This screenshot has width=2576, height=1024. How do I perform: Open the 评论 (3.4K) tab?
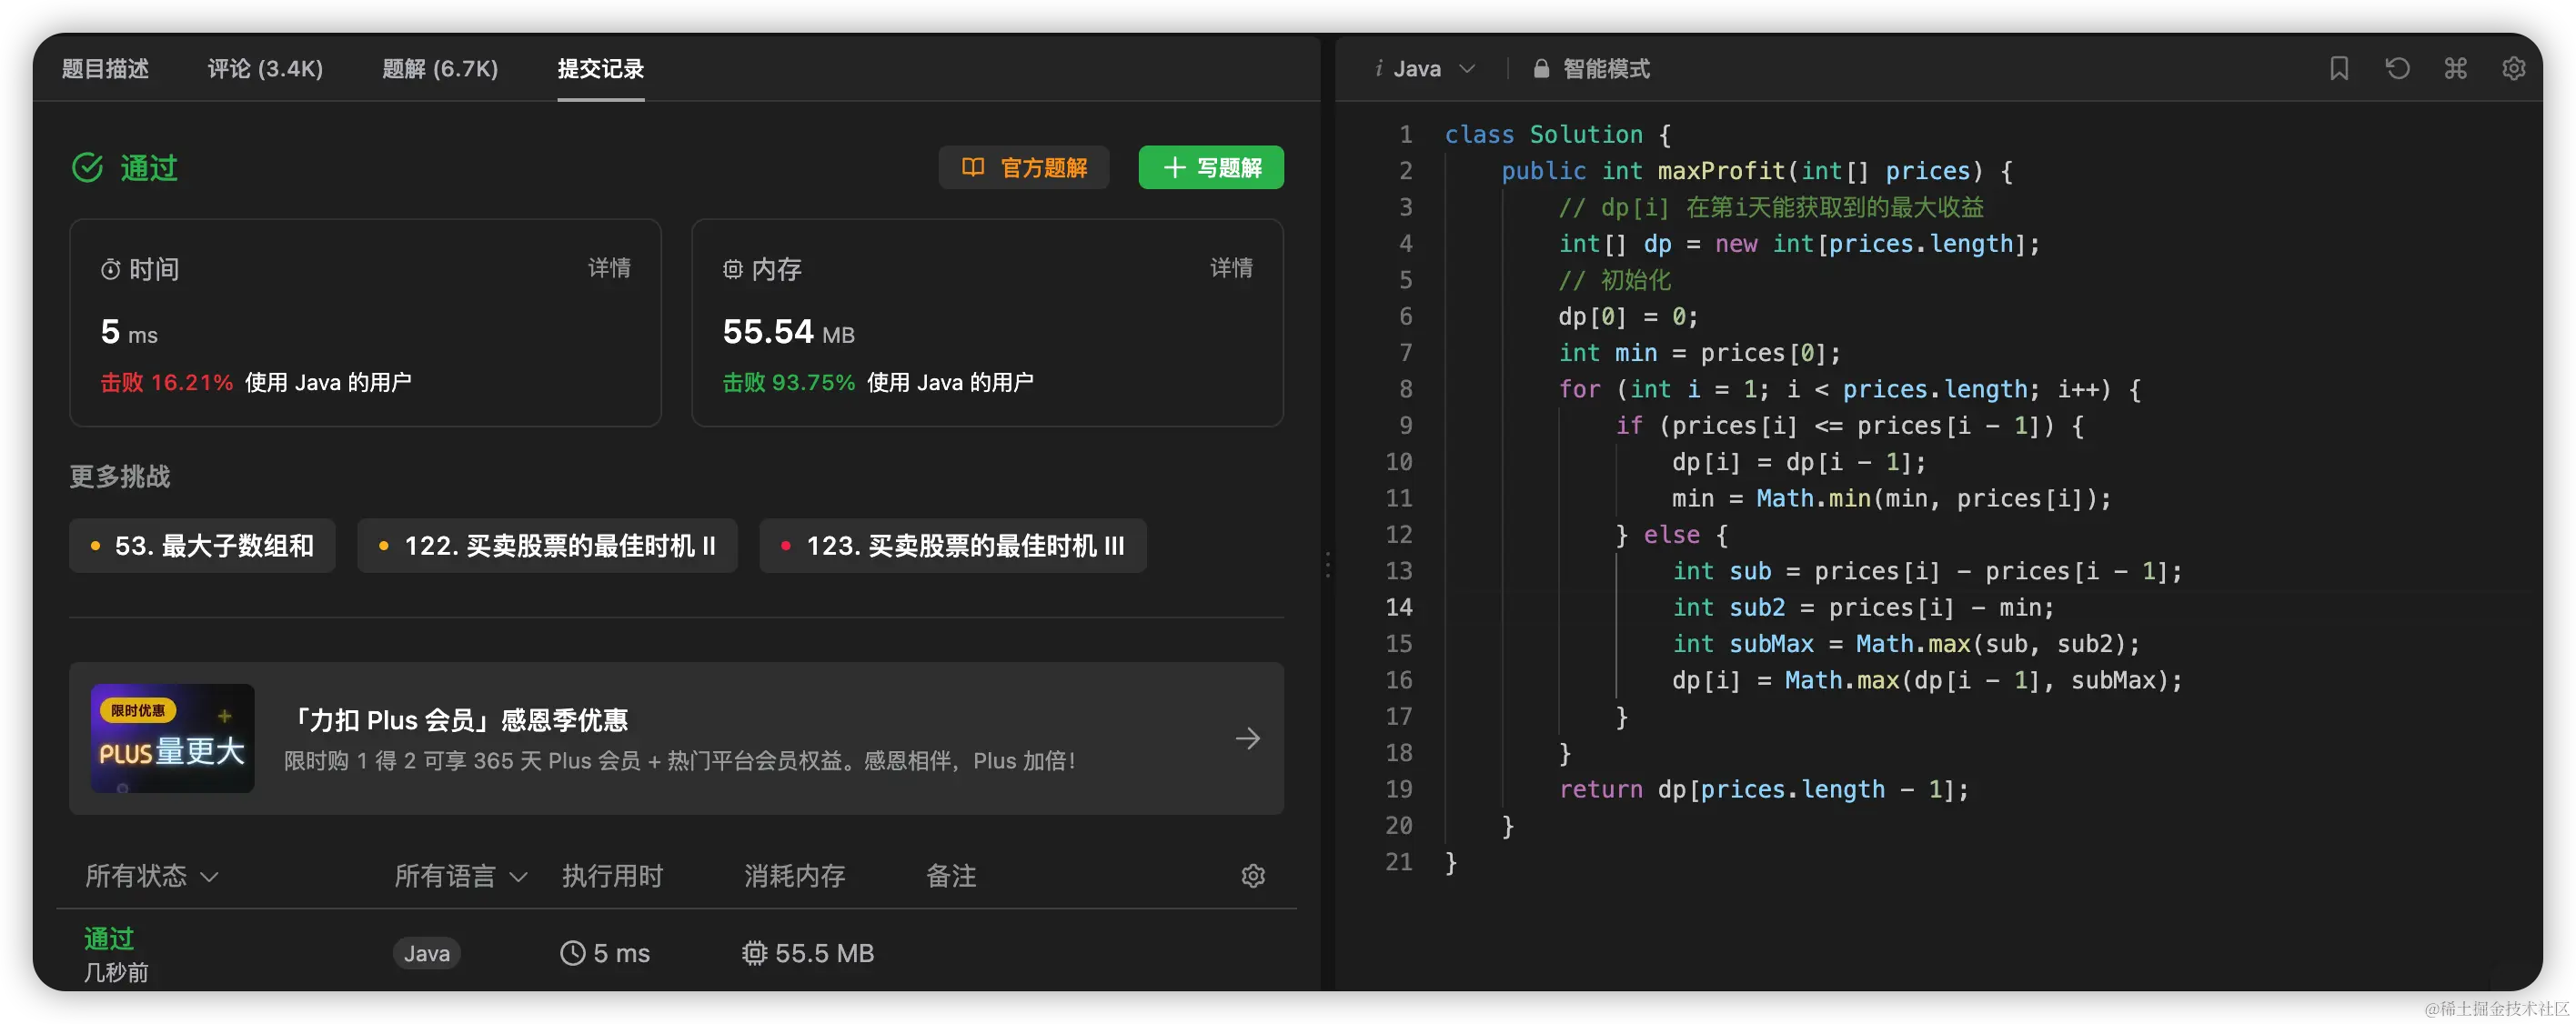[x=265, y=69]
